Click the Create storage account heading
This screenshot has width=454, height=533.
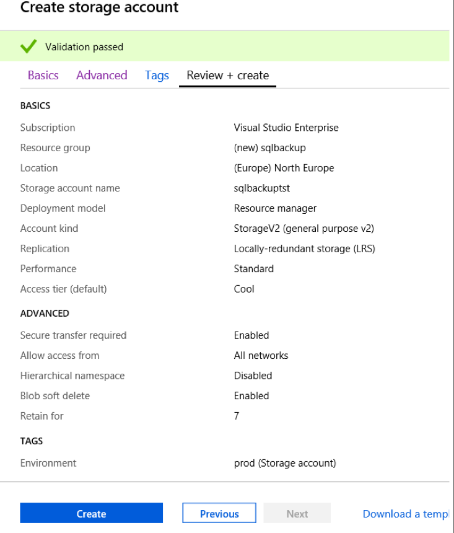point(99,8)
